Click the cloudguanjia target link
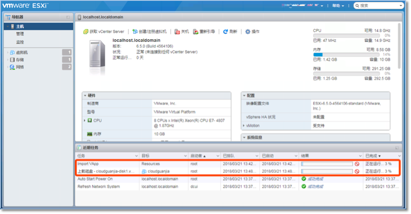The image size is (411, 214). click(x=159, y=171)
